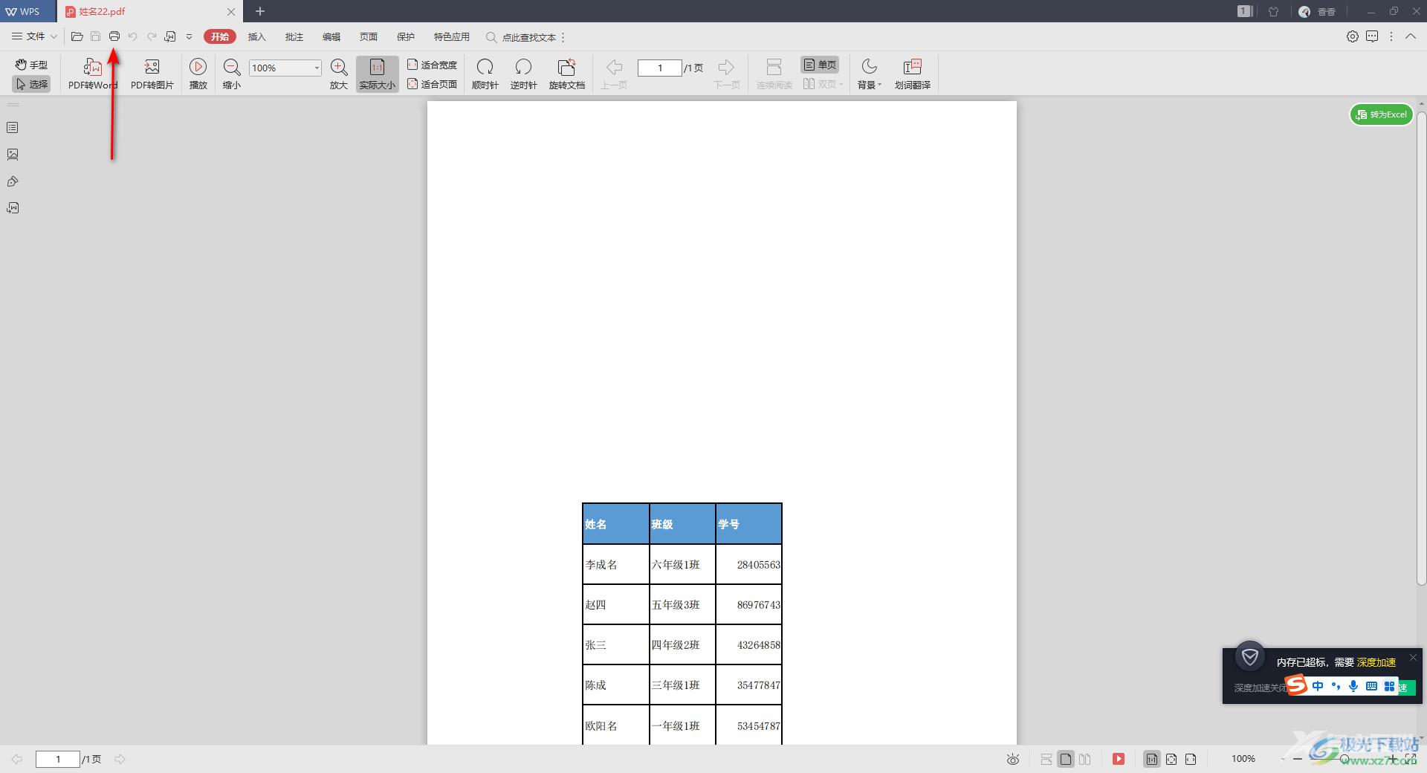Screen dimensions: 1427x773
Task: Open 背景 background dropdown
Action: [x=869, y=74]
